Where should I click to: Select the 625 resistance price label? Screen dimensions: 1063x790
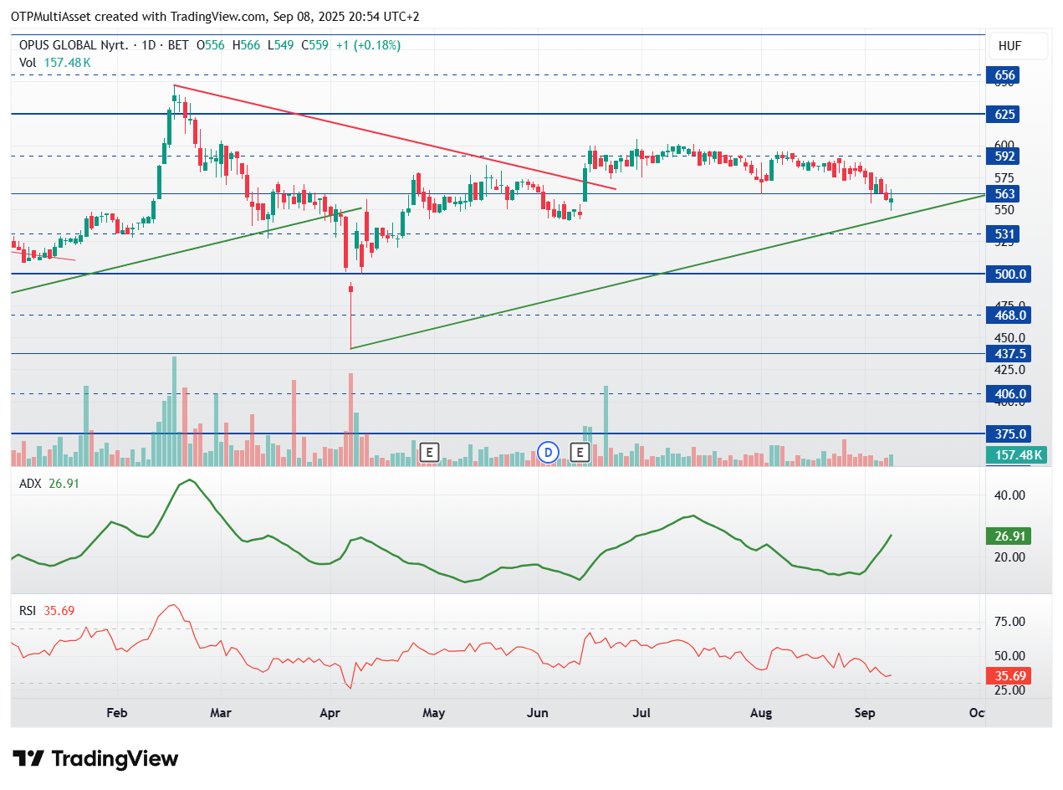click(x=1005, y=114)
